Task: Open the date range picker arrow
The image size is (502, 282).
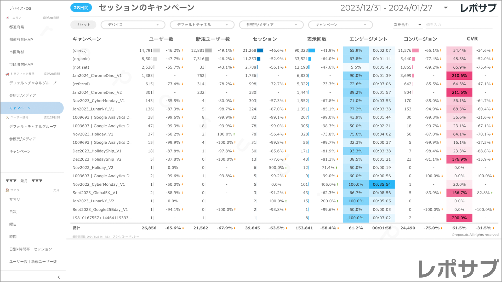Action: click(446, 8)
